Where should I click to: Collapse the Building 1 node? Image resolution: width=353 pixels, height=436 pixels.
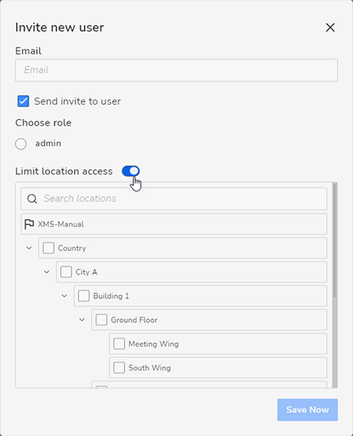tap(65, 295)
